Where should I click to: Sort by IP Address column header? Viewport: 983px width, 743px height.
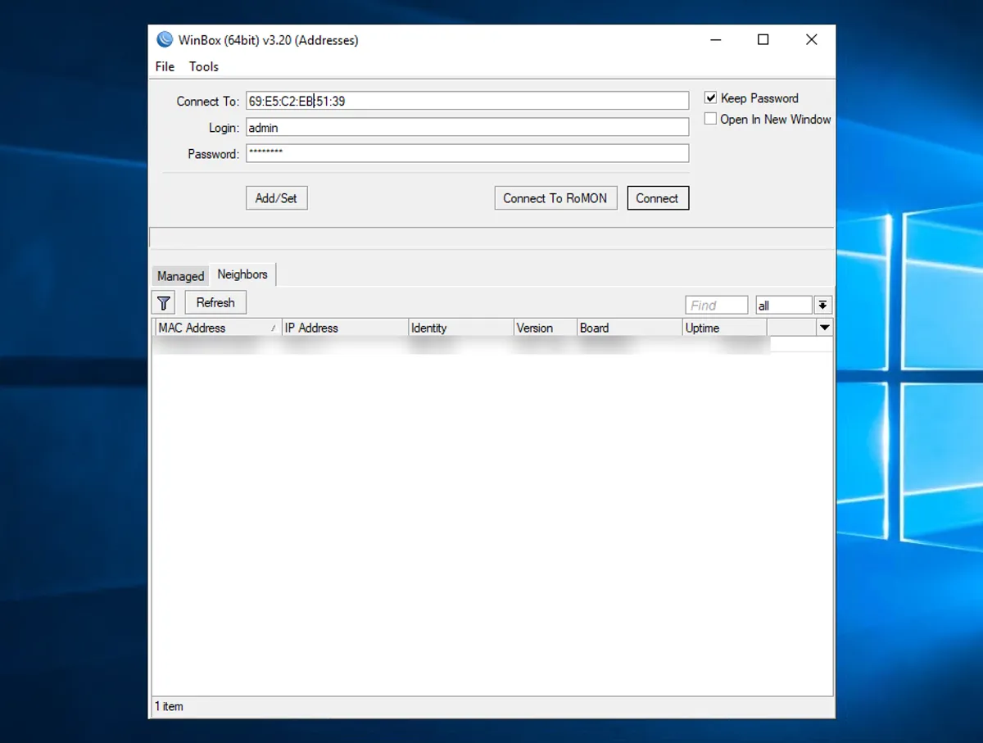pyautogui.click(x=345, y=328)
